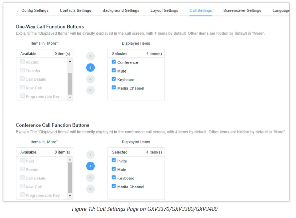Click scrollbar thumb in One-Way available list
The height and width of the screenshot is (218, 296).
[x=70, y=83]
